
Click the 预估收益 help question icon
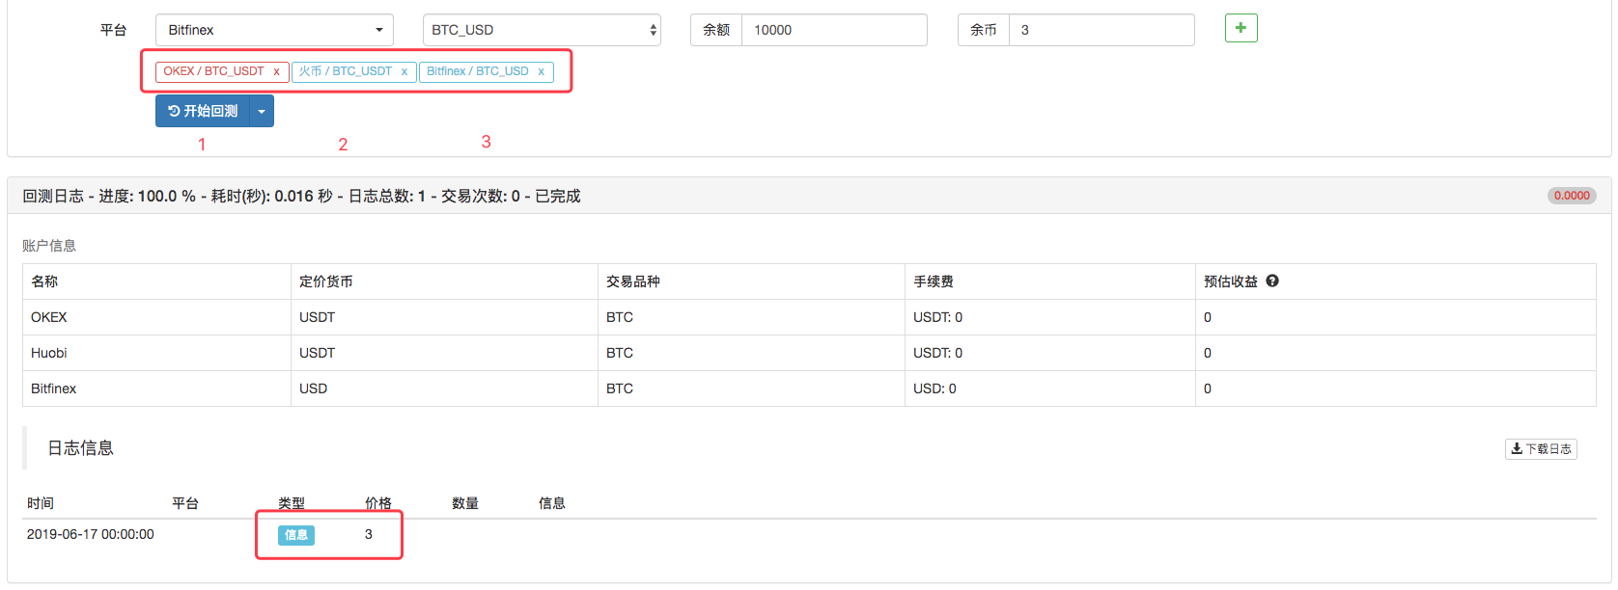click(1272, 282)
